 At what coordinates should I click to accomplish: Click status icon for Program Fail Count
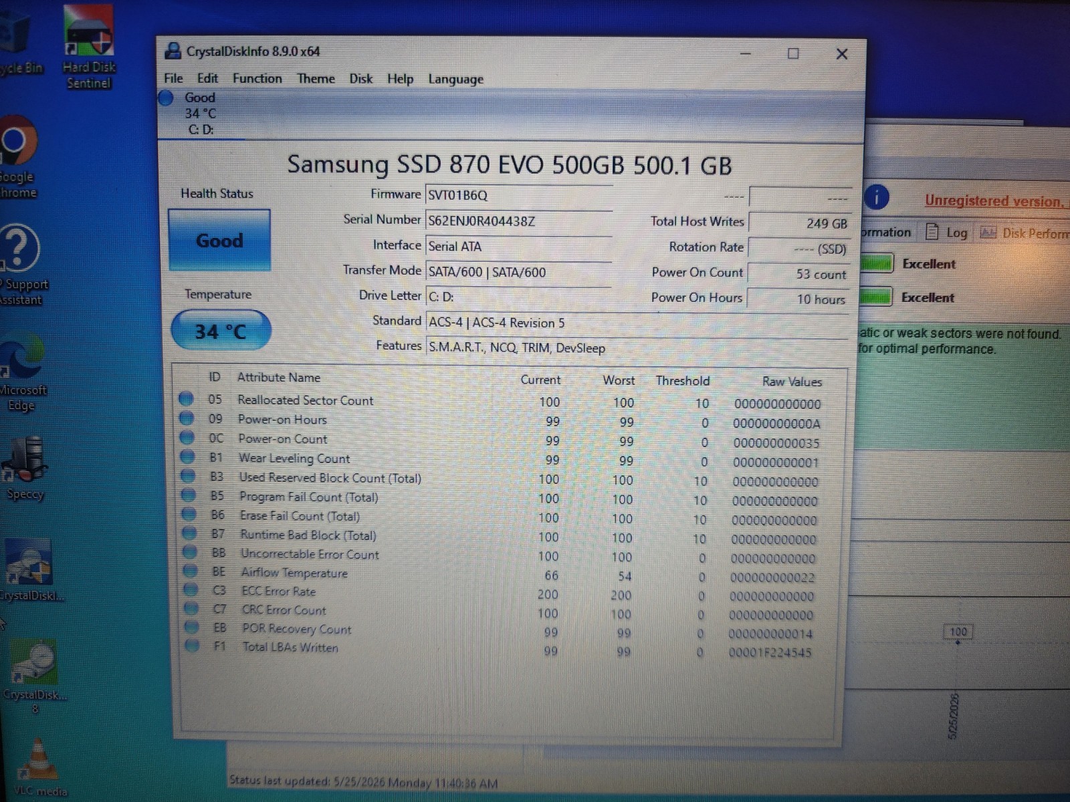(189, 495)
